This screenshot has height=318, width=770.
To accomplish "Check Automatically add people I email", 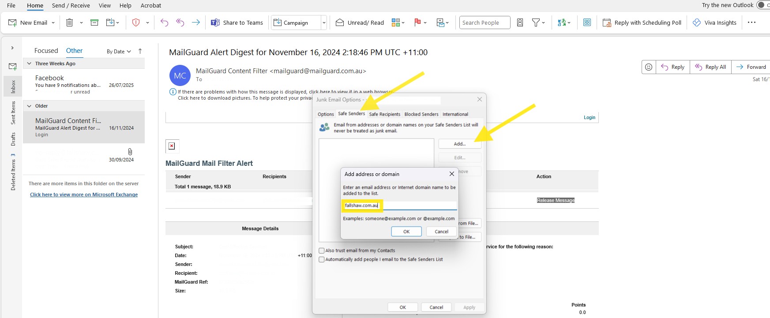I will (322, 259).
